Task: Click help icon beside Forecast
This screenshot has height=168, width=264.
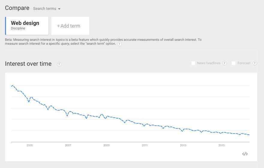Action: click(255, 63)
